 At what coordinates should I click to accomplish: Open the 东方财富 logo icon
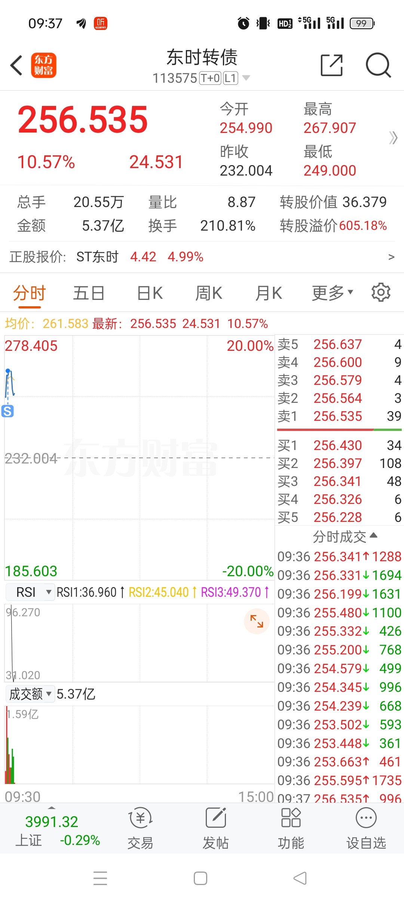tap(43, 65)
